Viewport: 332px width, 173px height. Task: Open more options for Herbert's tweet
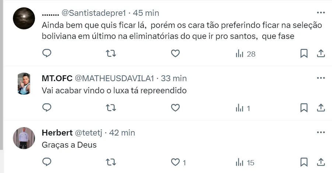point(321,133)
